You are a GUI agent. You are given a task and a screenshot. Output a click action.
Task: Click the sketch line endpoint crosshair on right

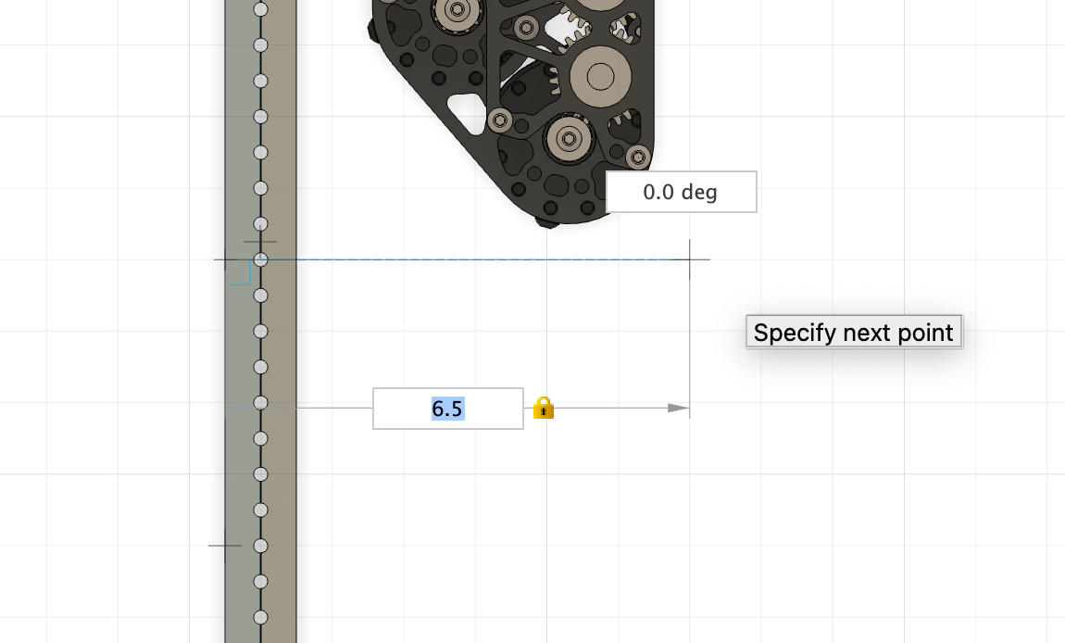(x=689, y=259)
